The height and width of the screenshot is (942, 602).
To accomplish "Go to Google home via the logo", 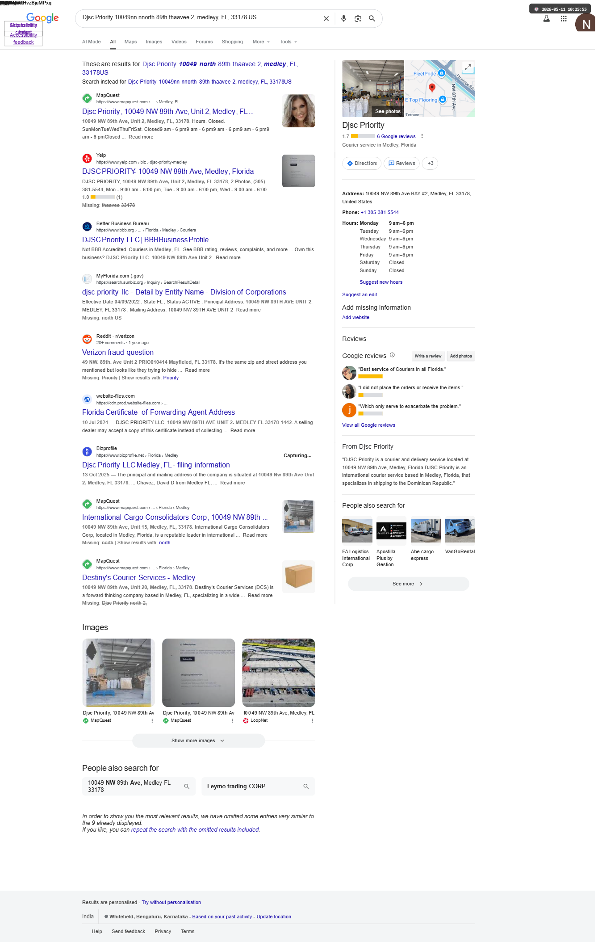I will (42, 18).
